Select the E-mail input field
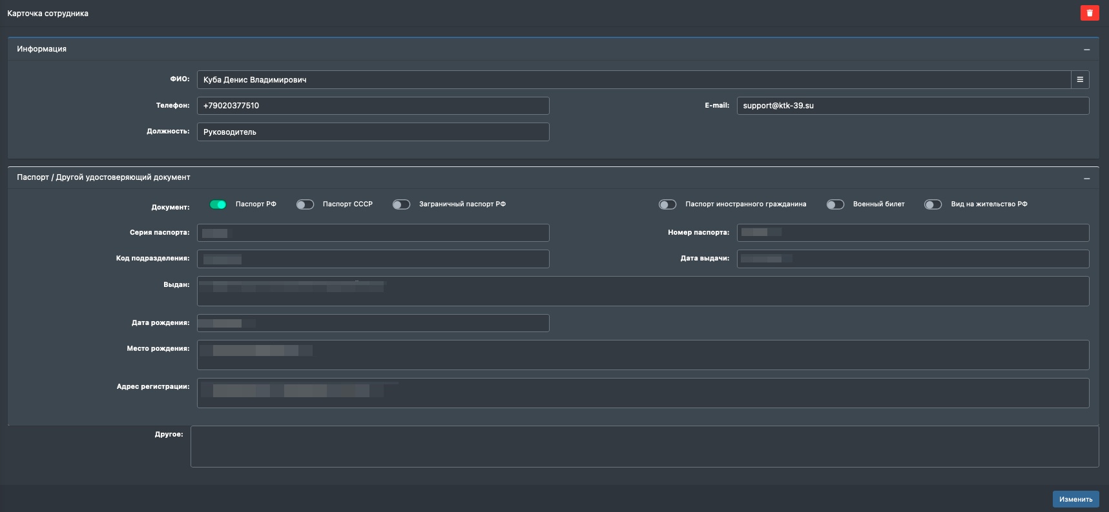The height and width of the screenshot is (512, 1109). [913, 106]
